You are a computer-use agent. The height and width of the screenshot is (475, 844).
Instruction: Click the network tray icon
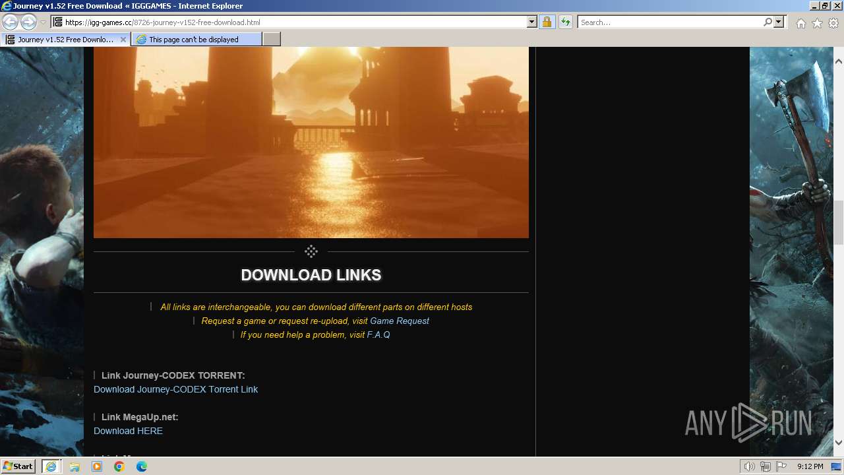tap(766, 466)
